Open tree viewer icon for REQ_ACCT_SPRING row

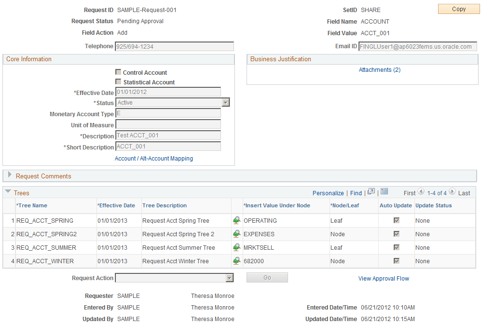pyautogui.click(x=236, y=220)
